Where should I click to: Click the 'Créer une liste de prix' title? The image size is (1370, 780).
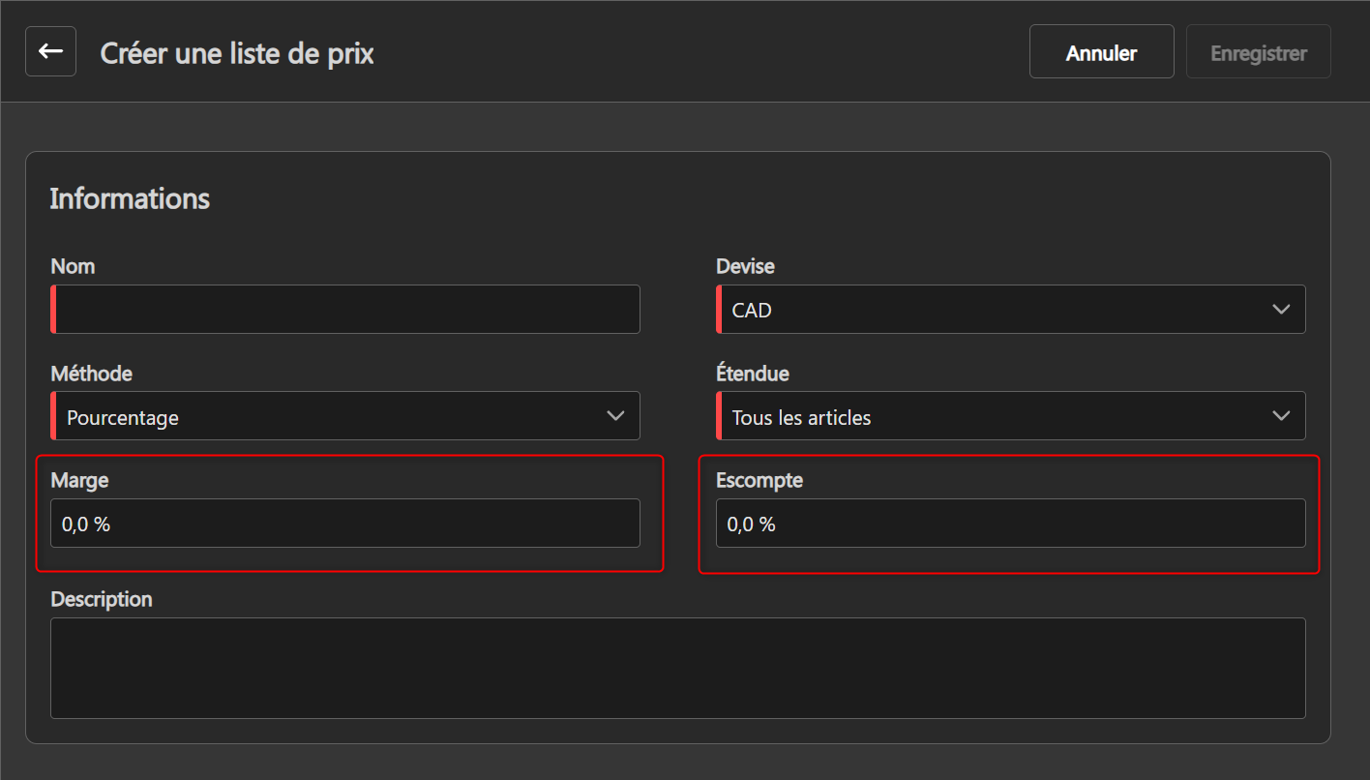click(237, 53)
